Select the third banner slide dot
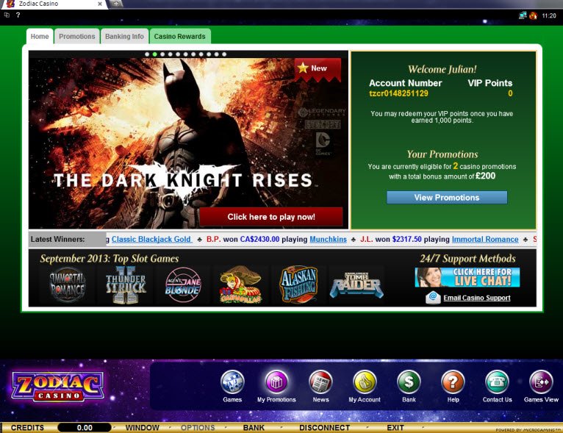This screenshot has width=563, height=433. (x=162, y=54)
